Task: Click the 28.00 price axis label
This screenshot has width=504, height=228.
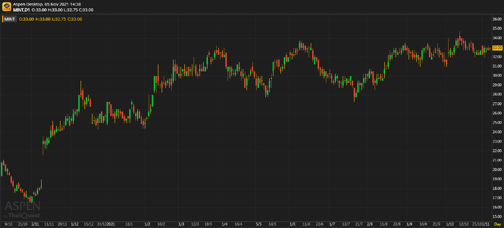Action: 497,94
